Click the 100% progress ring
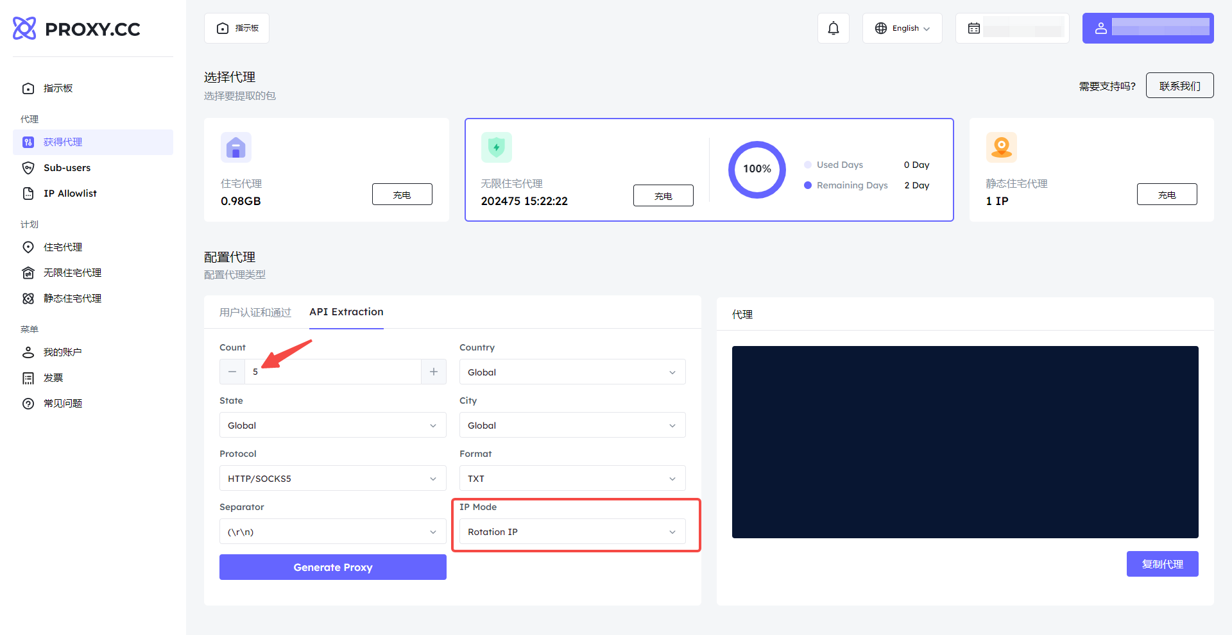 point(757,169)
